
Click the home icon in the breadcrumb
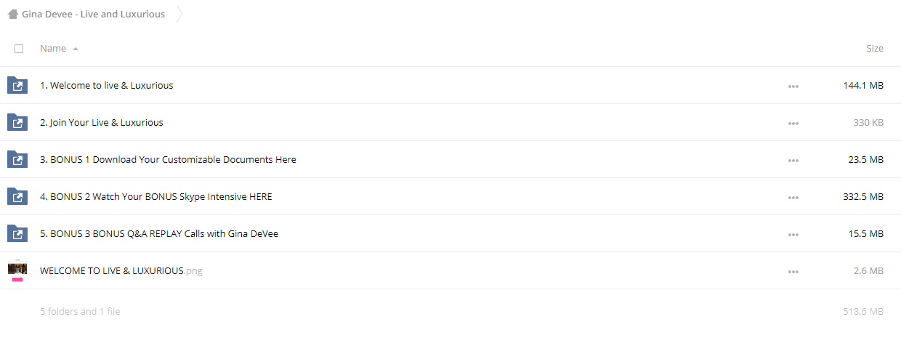pos(13,14)
